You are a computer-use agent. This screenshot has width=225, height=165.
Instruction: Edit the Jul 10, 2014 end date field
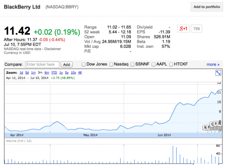[x=39, y=78]
